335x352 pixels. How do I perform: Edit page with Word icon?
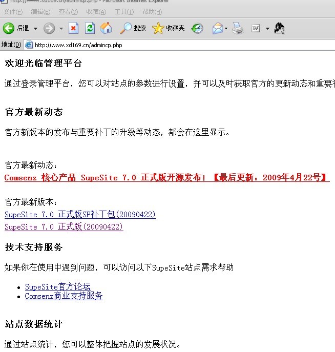pyautogui.click(x=256, y=29)
